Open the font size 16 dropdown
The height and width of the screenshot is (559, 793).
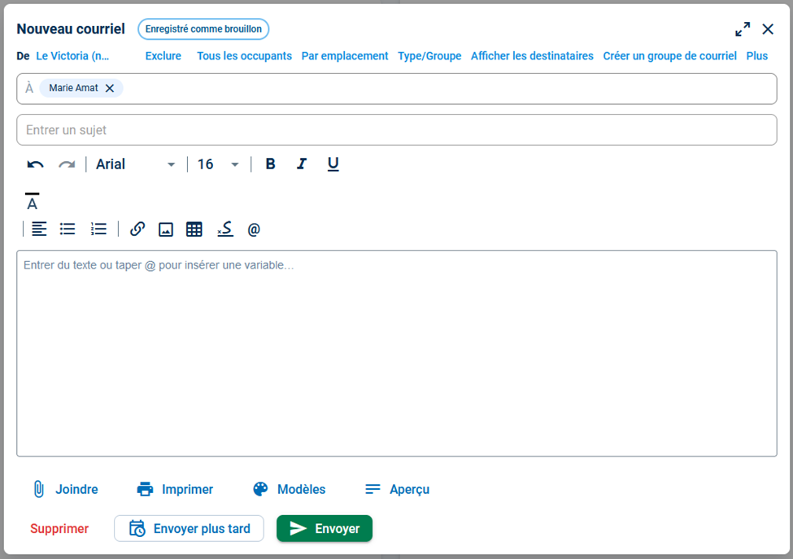click(218, 164)
